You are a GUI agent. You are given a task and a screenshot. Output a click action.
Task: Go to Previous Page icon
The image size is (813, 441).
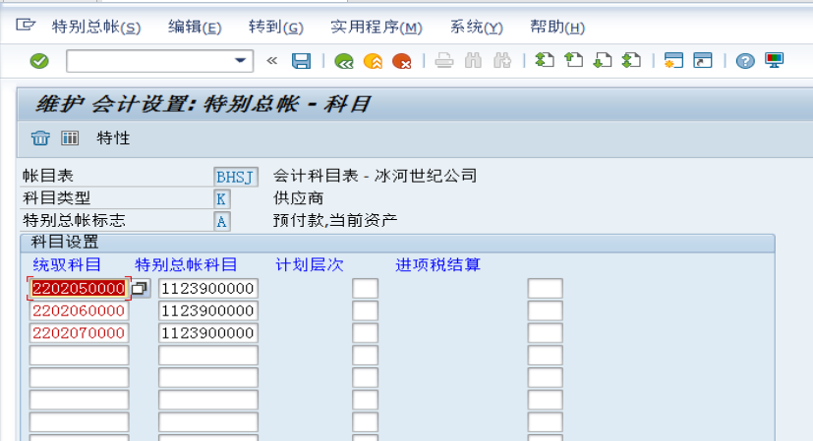point(573,61)
